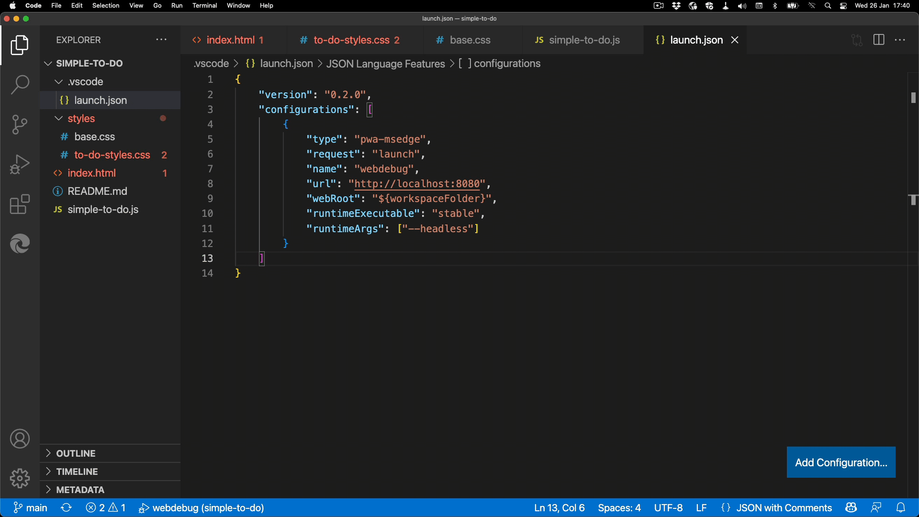Image resolution: width=919 pixels, height=517 pixels.
Task: Open the Accounts menu in activity bar
Action: [20, 438]
